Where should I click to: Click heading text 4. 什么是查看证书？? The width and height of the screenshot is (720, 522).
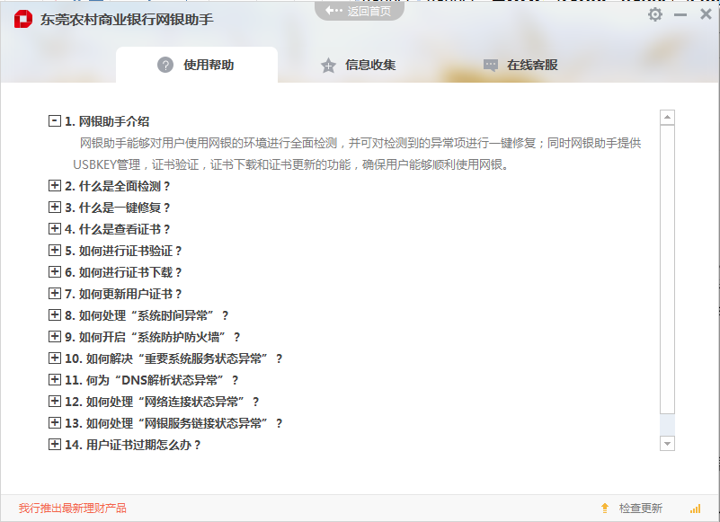point(118,229)
